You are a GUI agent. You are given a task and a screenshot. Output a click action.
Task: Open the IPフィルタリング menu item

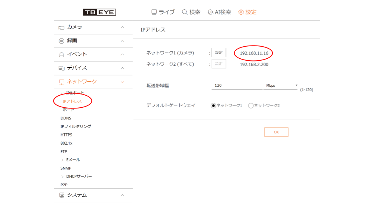(x=76, y=126)
